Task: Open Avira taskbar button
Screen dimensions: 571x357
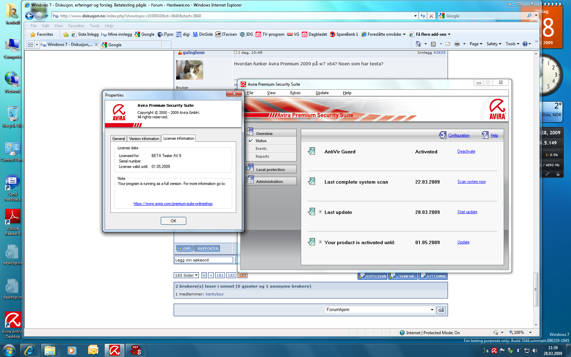Action: pyautogui.click(x=115, y=350)
